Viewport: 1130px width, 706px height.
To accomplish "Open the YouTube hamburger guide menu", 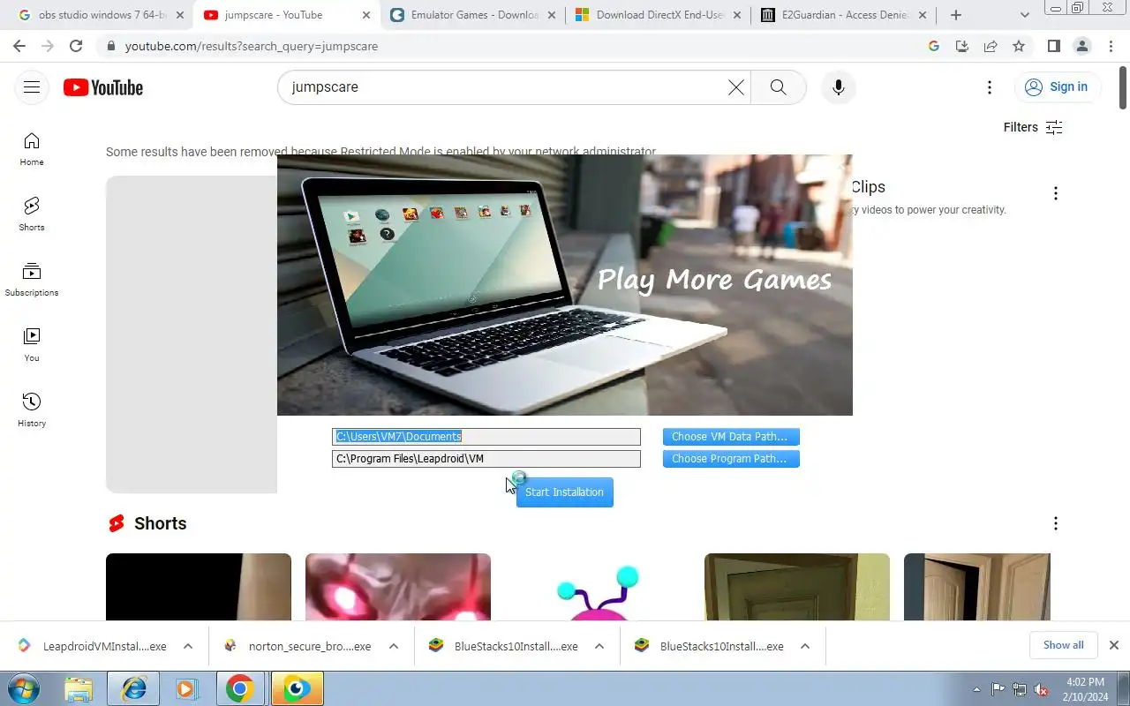I will [32, 86].
